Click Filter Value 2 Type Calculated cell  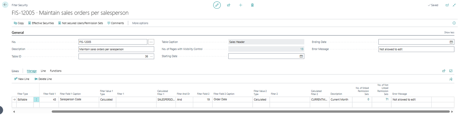(x=261, y=99)
